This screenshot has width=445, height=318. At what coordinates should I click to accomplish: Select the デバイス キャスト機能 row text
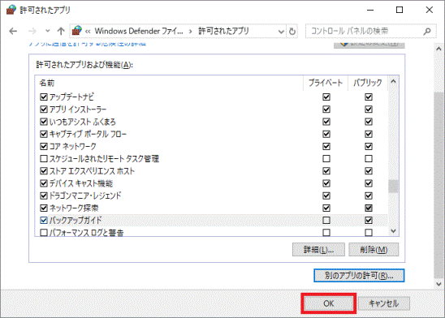point(81,183)
